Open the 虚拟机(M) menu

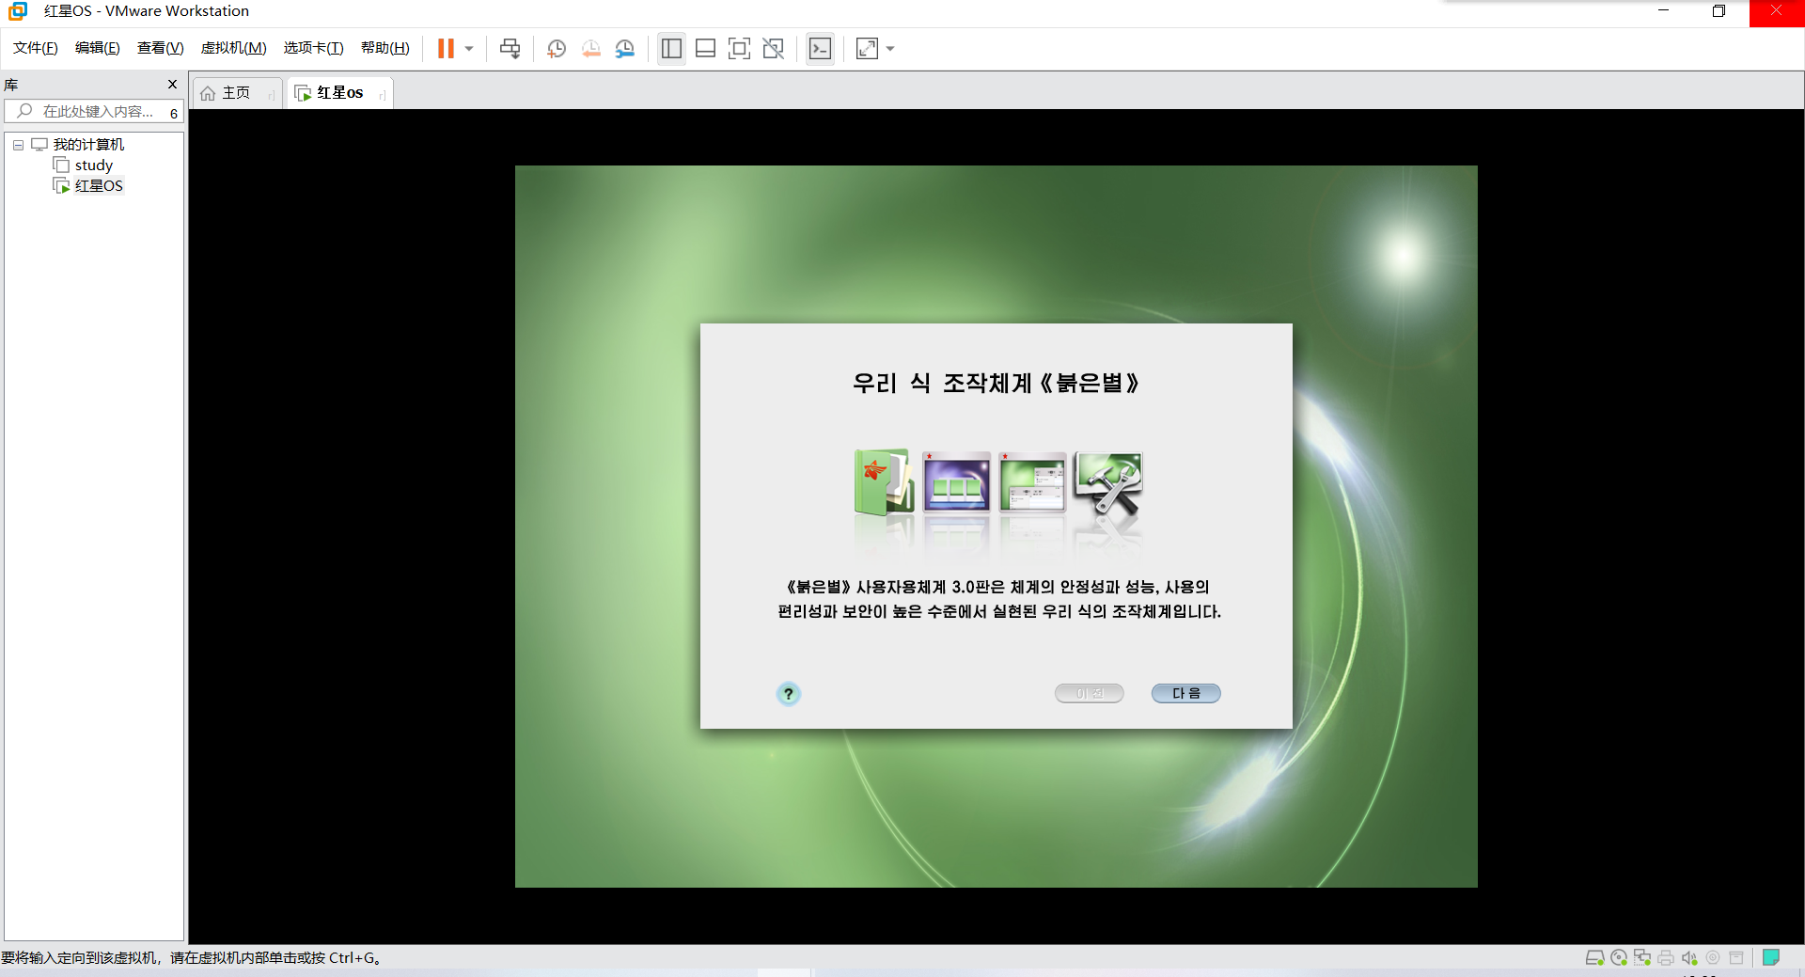click(x=234, y=48)
